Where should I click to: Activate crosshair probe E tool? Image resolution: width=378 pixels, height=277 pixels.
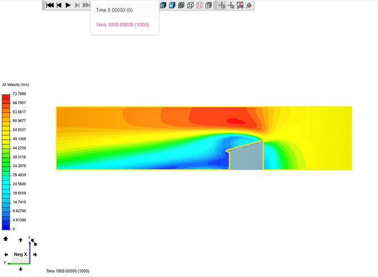click(x=231, y=5)
